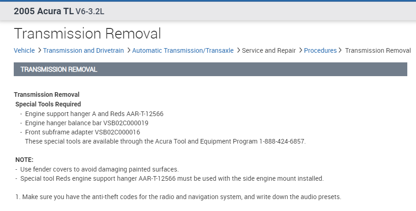The image size is (416, 211).
Task: Click the V6-3.2L engine label
Action: tap(90, 11)
